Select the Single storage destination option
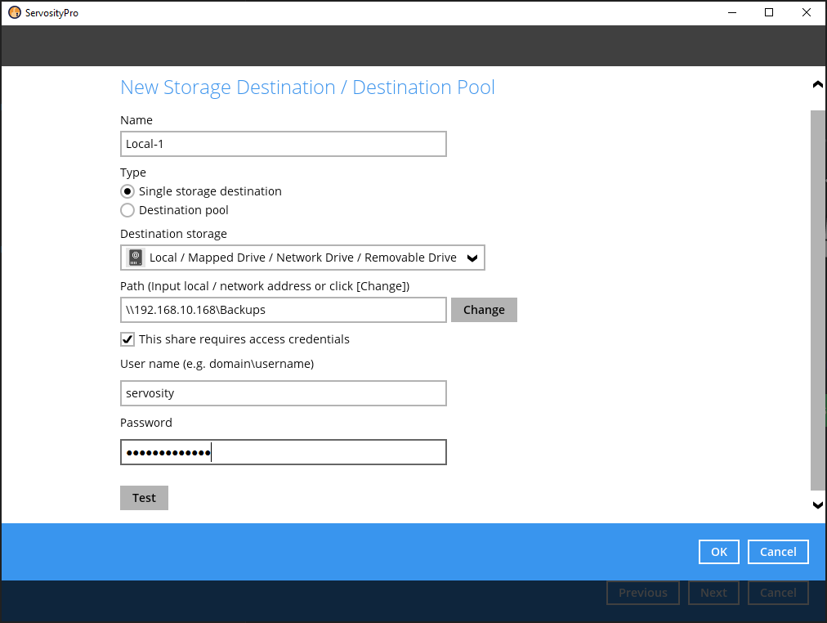 coord(127,190)
